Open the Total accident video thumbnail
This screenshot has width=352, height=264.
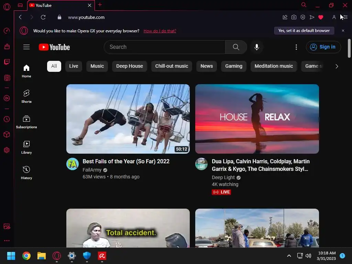point(128,228)
